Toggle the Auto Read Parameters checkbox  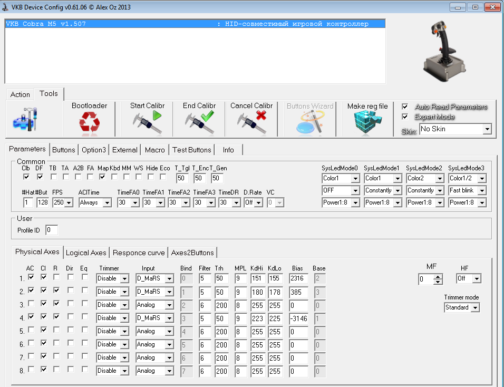pos(405,107)
